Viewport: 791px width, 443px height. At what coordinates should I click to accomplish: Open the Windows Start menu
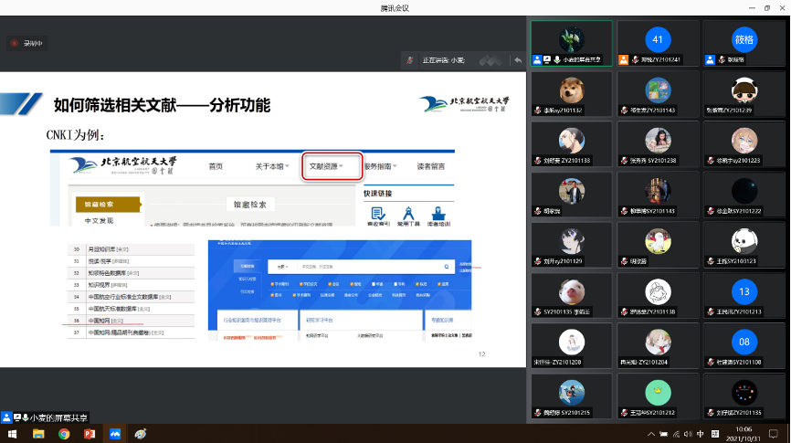pyautogui.click(x=12, y=434)
